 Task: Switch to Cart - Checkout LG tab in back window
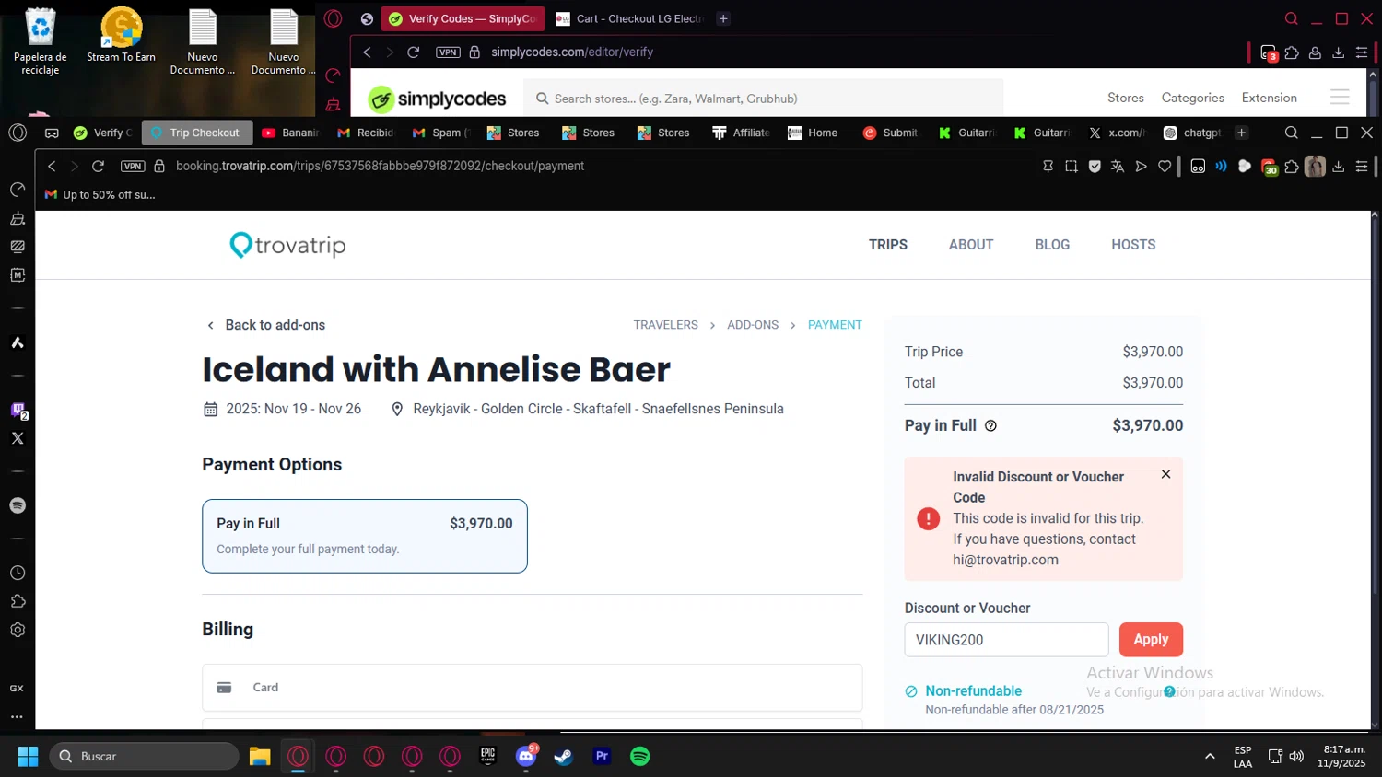click(630, 18)
